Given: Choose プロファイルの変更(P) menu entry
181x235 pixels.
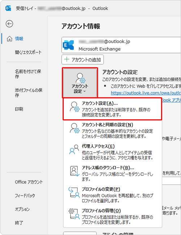Looking at the screenshot, I should [113, 195].
